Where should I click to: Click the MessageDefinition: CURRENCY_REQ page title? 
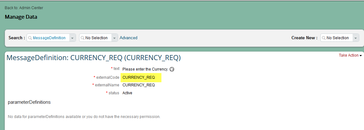click(x=94, y=58)
